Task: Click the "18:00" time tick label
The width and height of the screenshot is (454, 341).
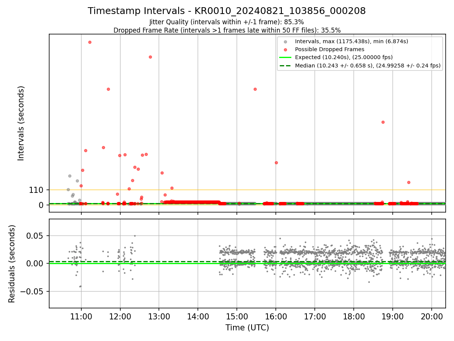Action: pyautogui.click(x=354, y=316)
